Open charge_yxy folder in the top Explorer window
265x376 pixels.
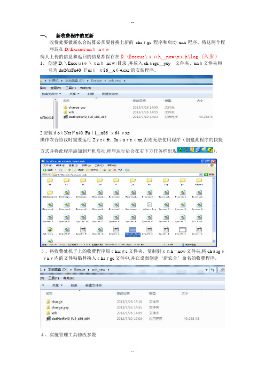click(x=75, y=108)
